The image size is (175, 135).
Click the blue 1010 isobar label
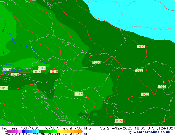pos(7,70)
